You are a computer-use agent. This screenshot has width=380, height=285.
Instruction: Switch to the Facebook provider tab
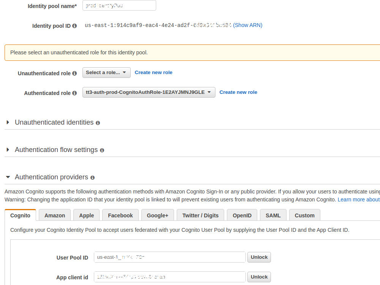[120, 215]
